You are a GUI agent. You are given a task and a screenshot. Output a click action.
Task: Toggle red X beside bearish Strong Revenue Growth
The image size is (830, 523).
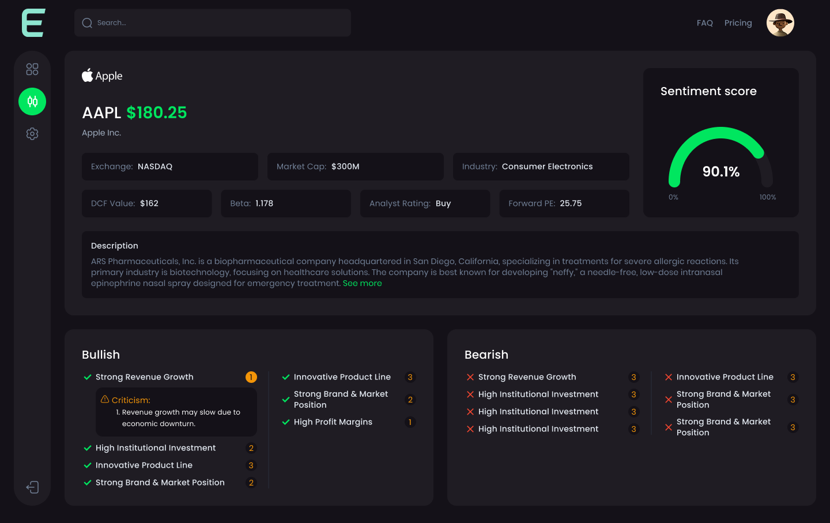click(469, 377)
